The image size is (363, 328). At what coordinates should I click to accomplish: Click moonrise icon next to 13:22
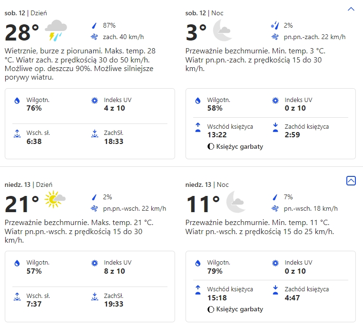pyautogui.click(x=198, y=127)
